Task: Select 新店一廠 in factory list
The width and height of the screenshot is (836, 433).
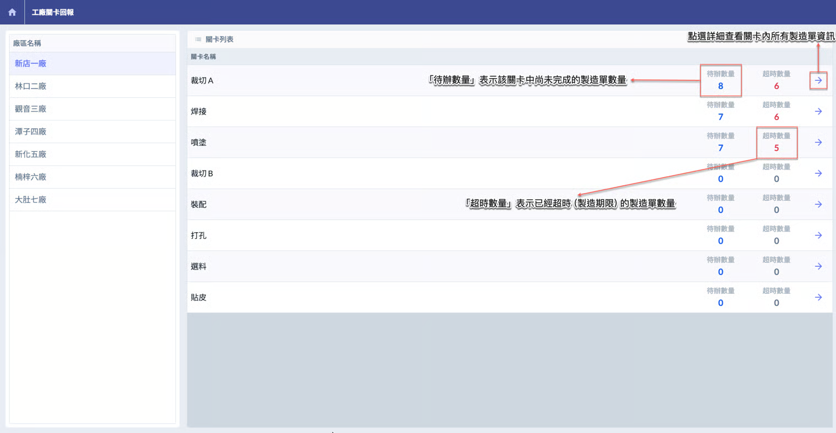Action: pyautogui.click(x=31, y=64)
